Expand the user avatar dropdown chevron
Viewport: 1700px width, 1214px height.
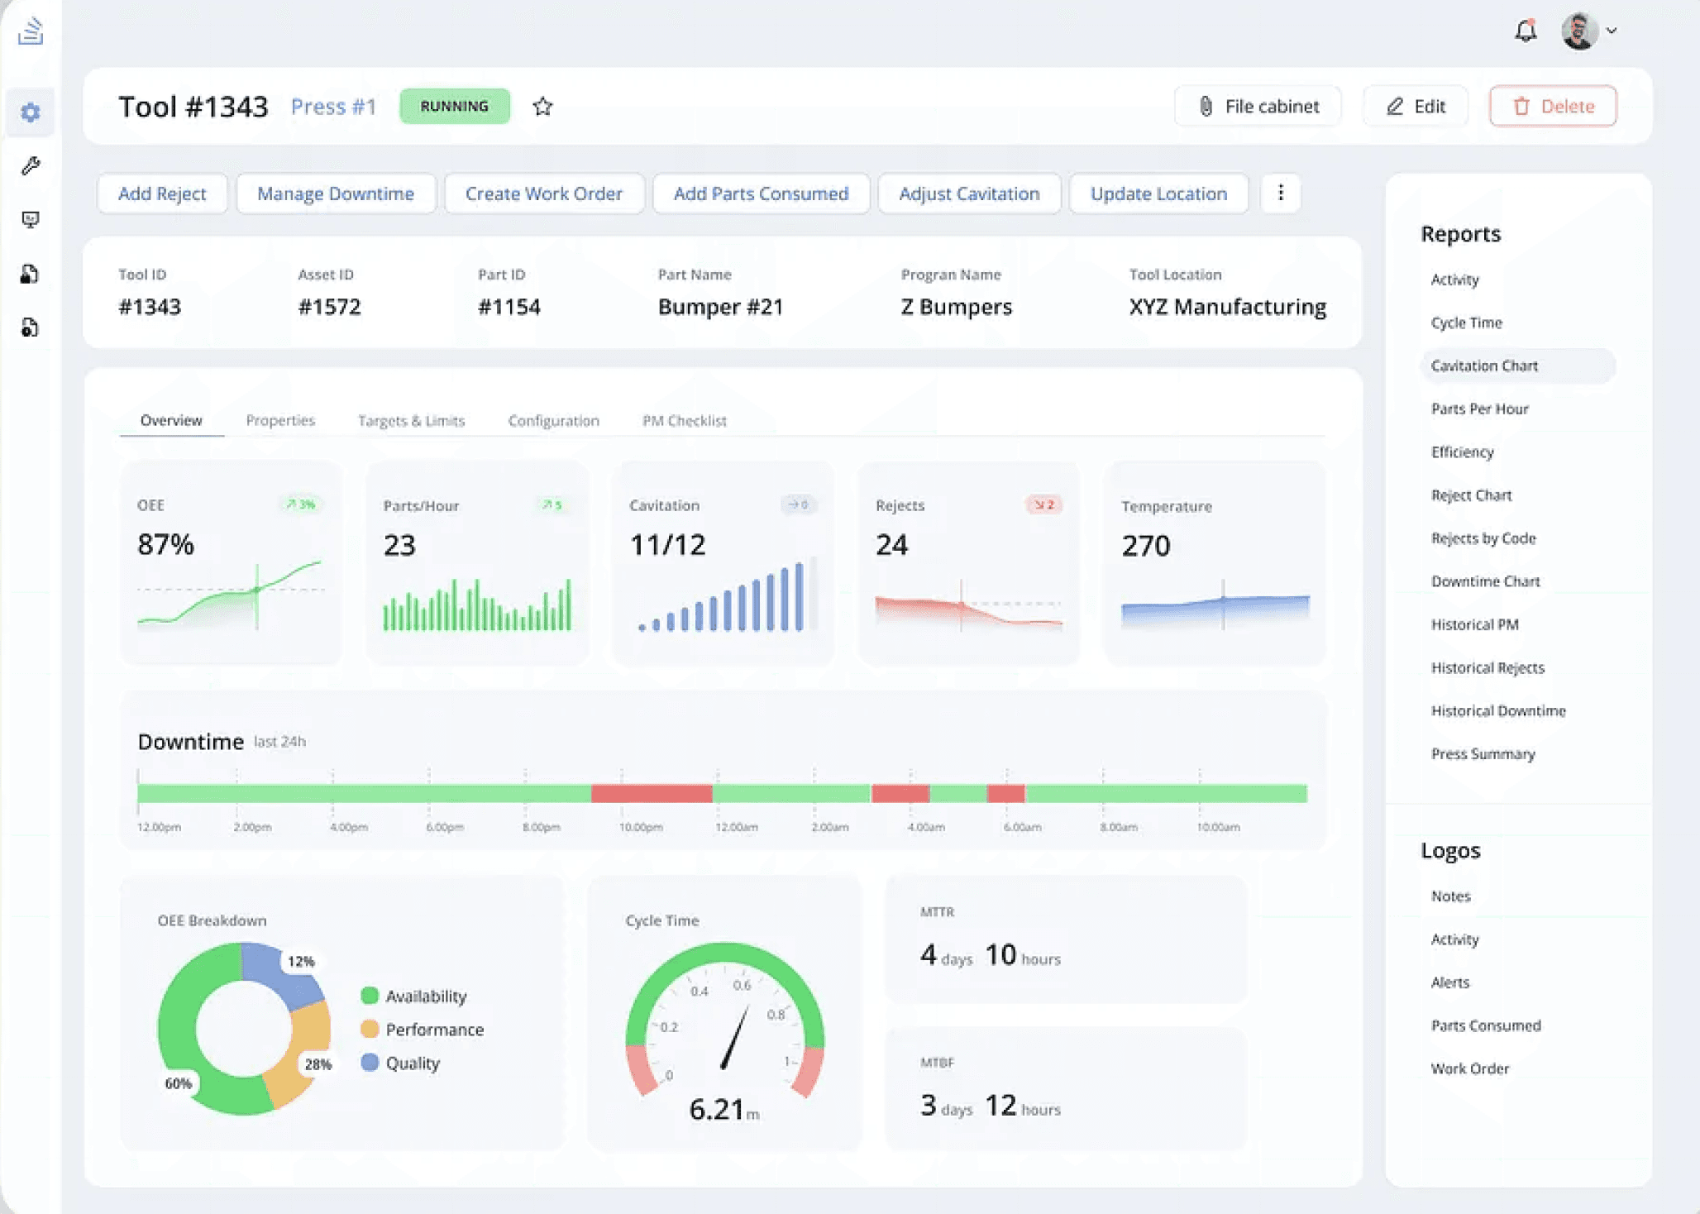click(x=1612, y=31)
